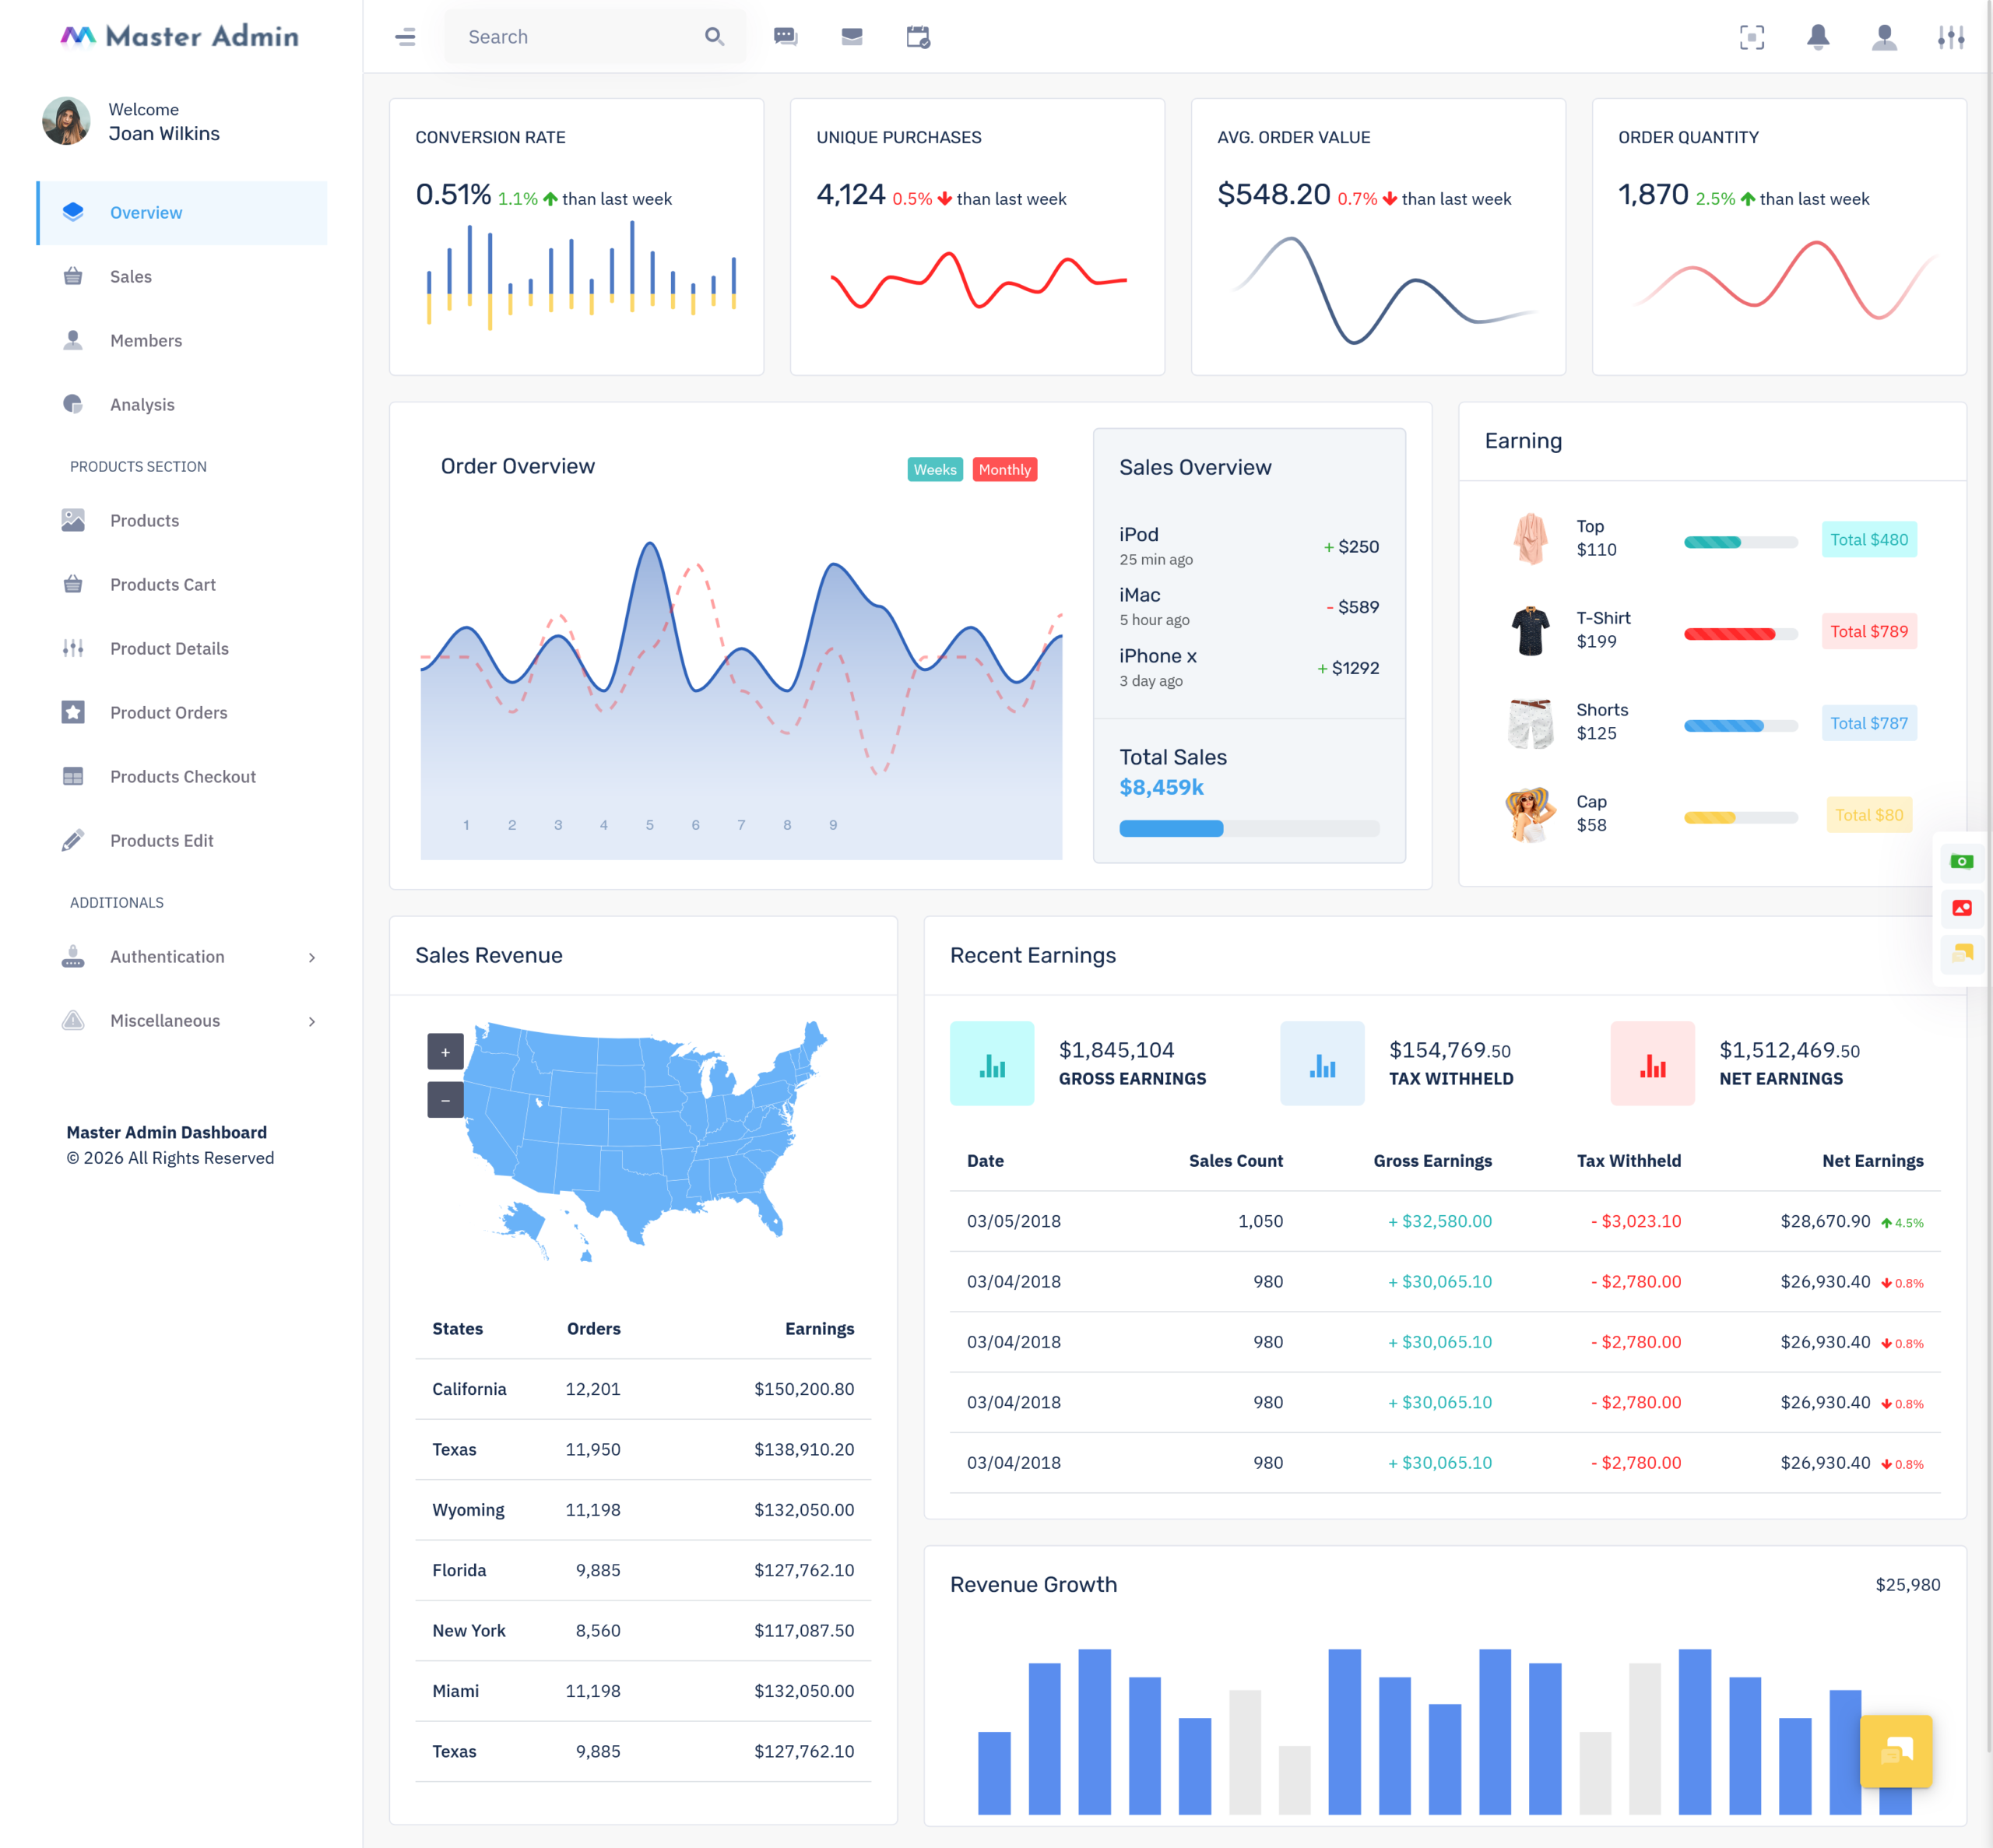Switch Order Overview to Monthly

(1004, 469)
